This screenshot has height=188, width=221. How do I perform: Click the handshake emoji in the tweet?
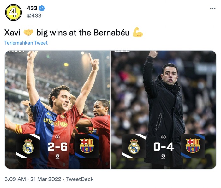(x=28, y=33)
